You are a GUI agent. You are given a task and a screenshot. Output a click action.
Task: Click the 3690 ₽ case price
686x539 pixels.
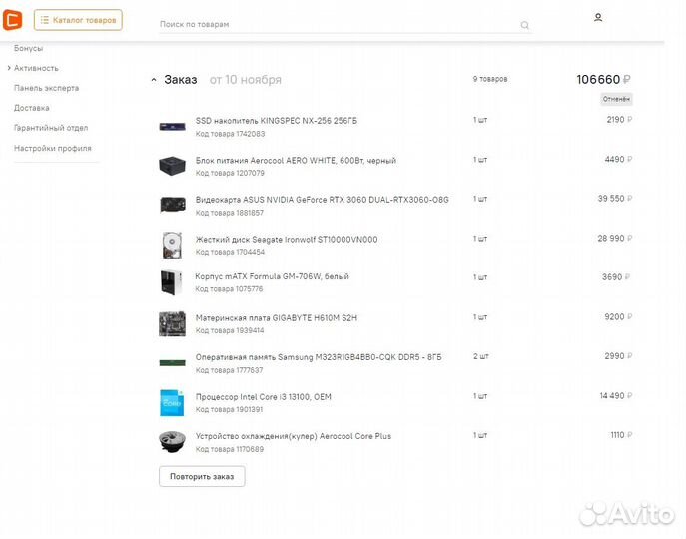[615, 277]
